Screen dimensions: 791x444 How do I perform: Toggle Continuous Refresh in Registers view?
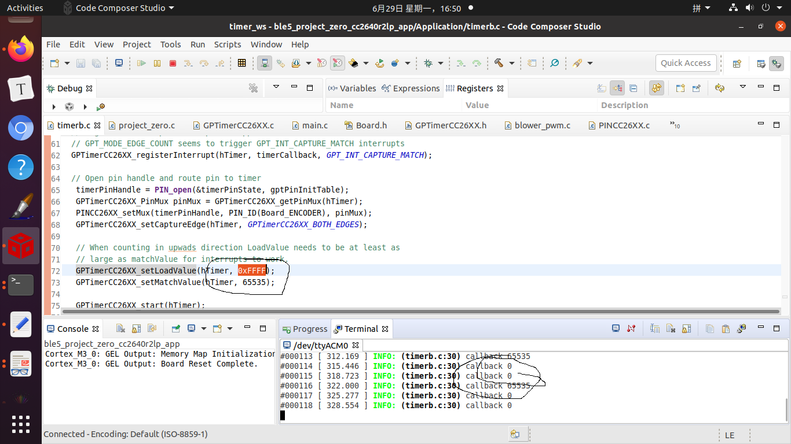656,88
